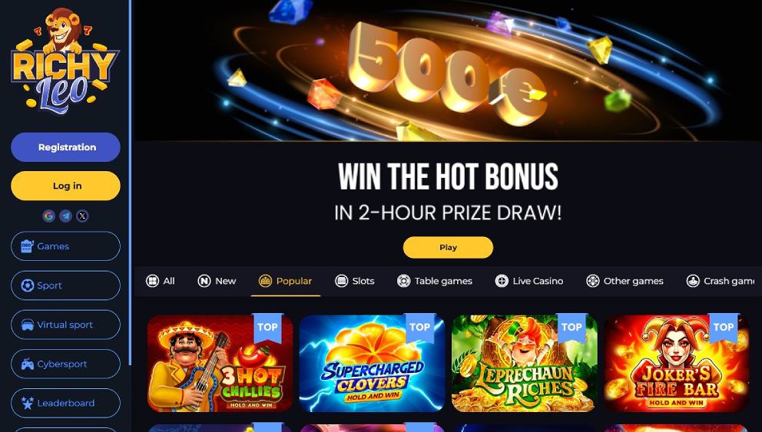Click the Registration button
The width and height of the screenshot is (762, 432).
65,147
